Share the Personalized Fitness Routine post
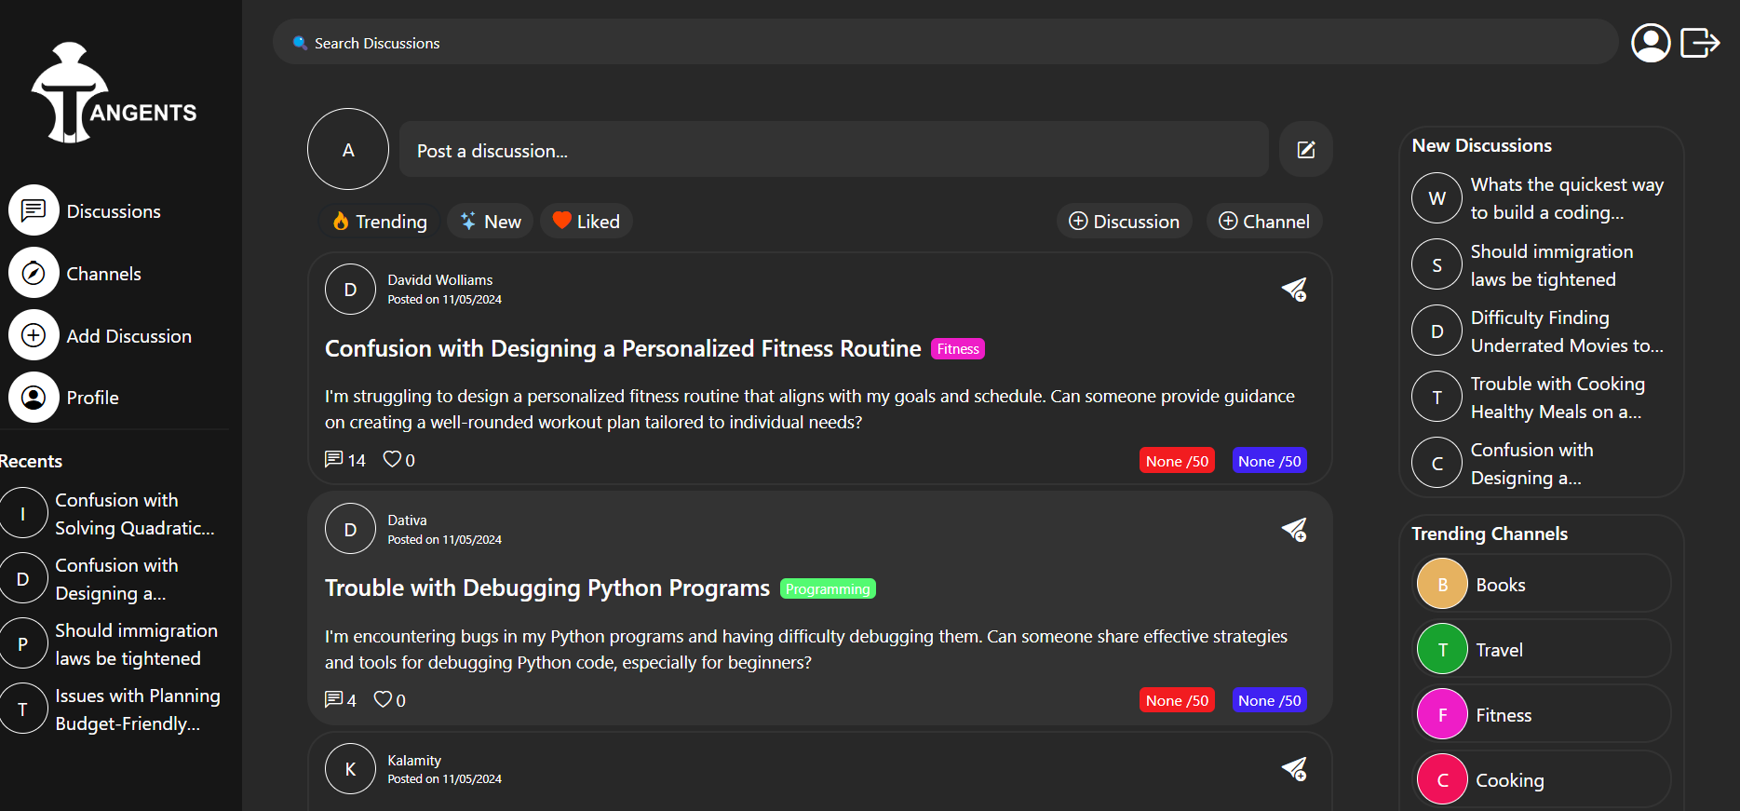Screen dimensions: 1740x811 tap(1294, 290)
